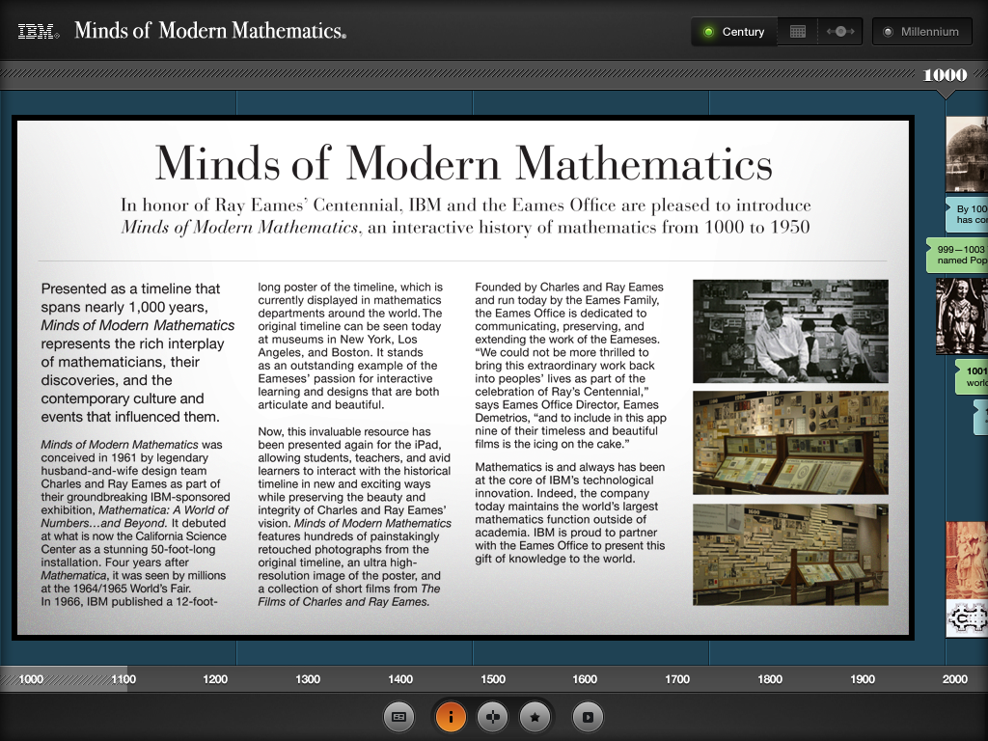This screenshot has width=988, height=741.
Task: Jump to year 1500 on timeline
Action: [493, 679]
